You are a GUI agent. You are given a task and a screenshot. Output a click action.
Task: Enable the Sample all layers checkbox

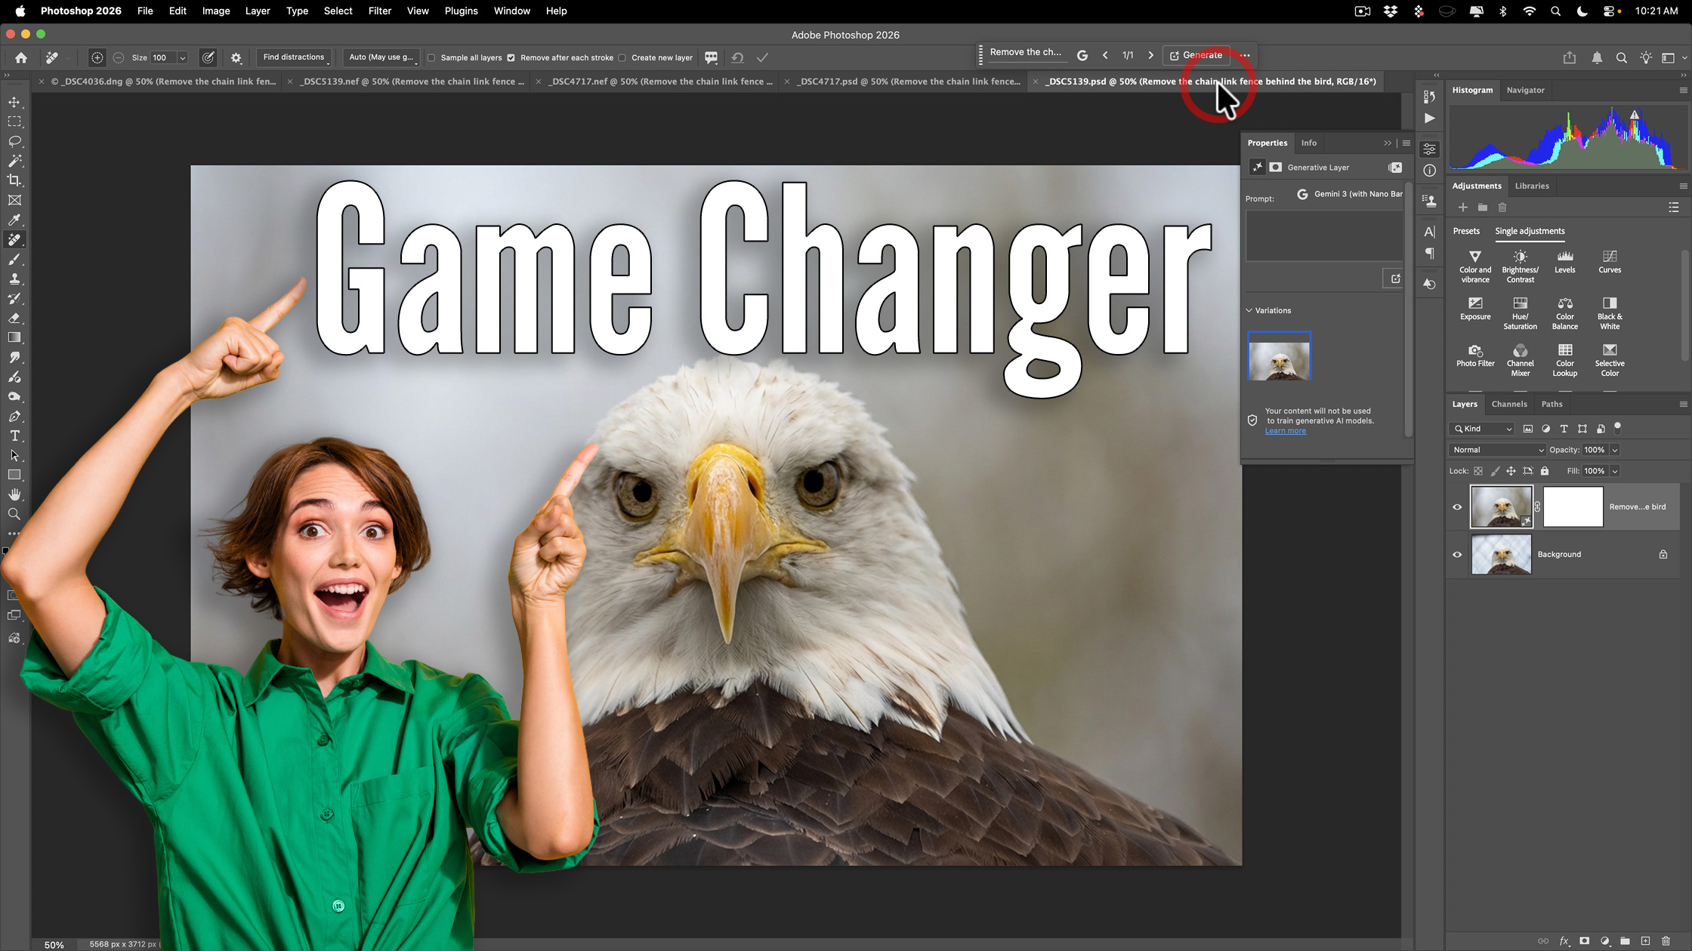pyautogui.click(x=431, y=57)
